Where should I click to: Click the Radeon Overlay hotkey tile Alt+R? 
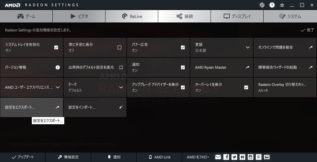click(x=285, y=87)
